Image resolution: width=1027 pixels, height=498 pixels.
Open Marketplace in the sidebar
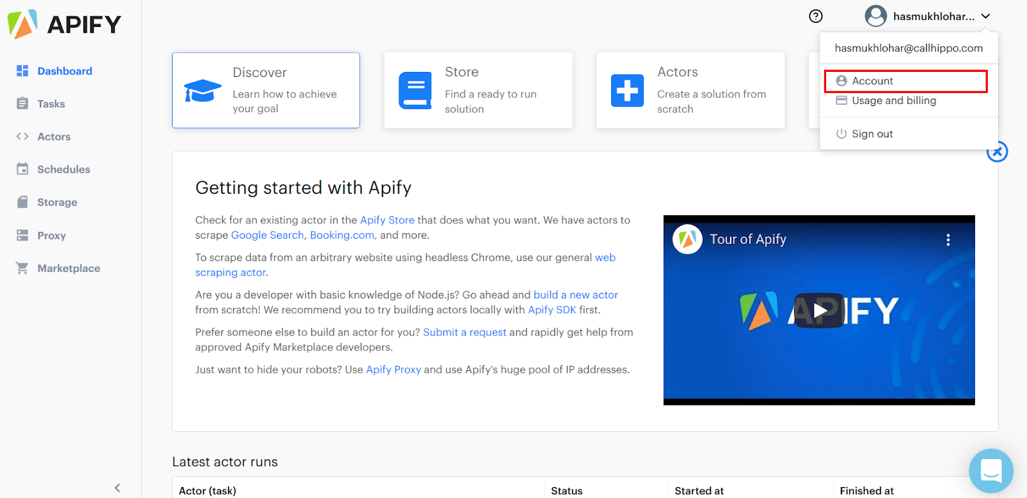69,268
